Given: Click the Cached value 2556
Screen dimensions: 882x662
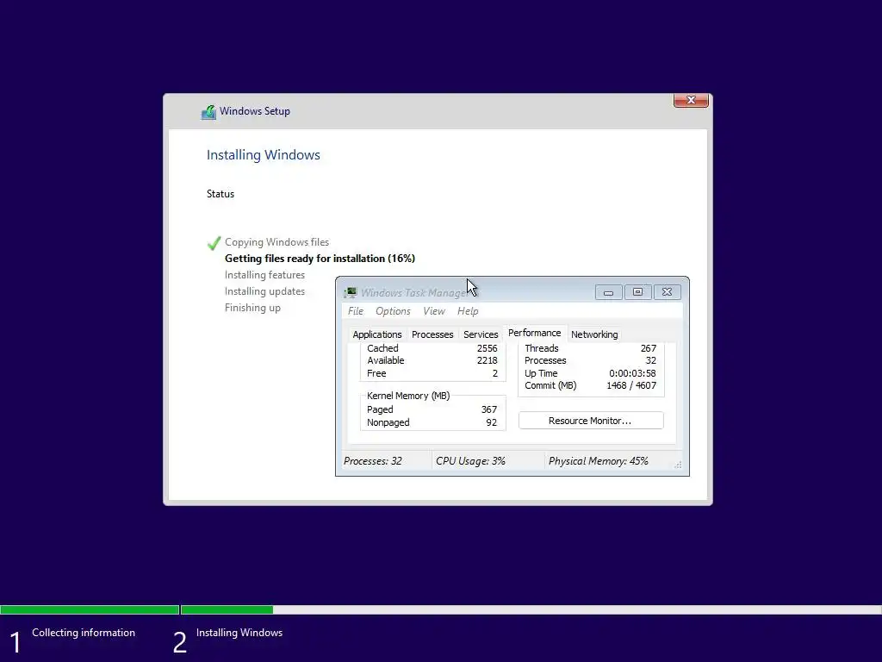Looking at the screenshot, I should [x=488, y=348].
